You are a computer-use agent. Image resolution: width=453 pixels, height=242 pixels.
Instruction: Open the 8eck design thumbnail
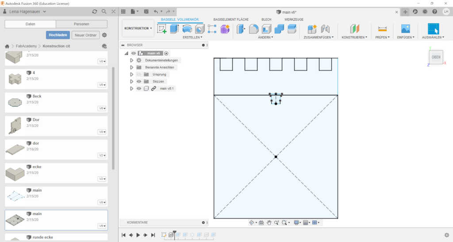tap(15, 102)
